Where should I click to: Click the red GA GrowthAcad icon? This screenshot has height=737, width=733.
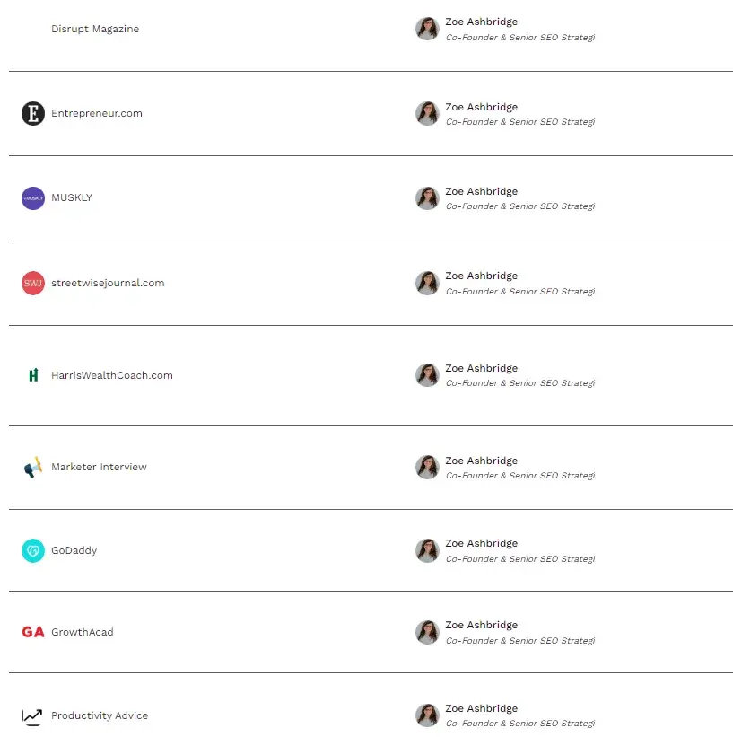coord(33,633)
